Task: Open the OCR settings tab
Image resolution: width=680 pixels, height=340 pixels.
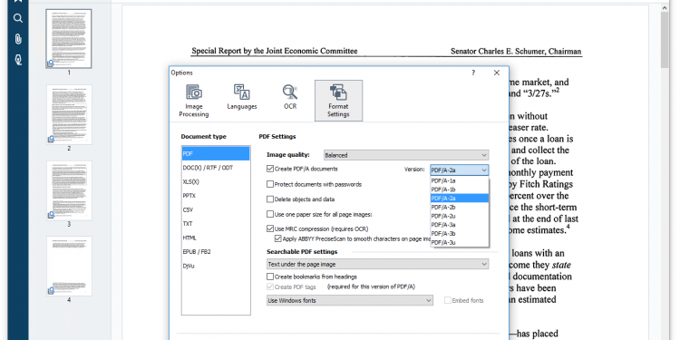Action: (x=290, y=97)
